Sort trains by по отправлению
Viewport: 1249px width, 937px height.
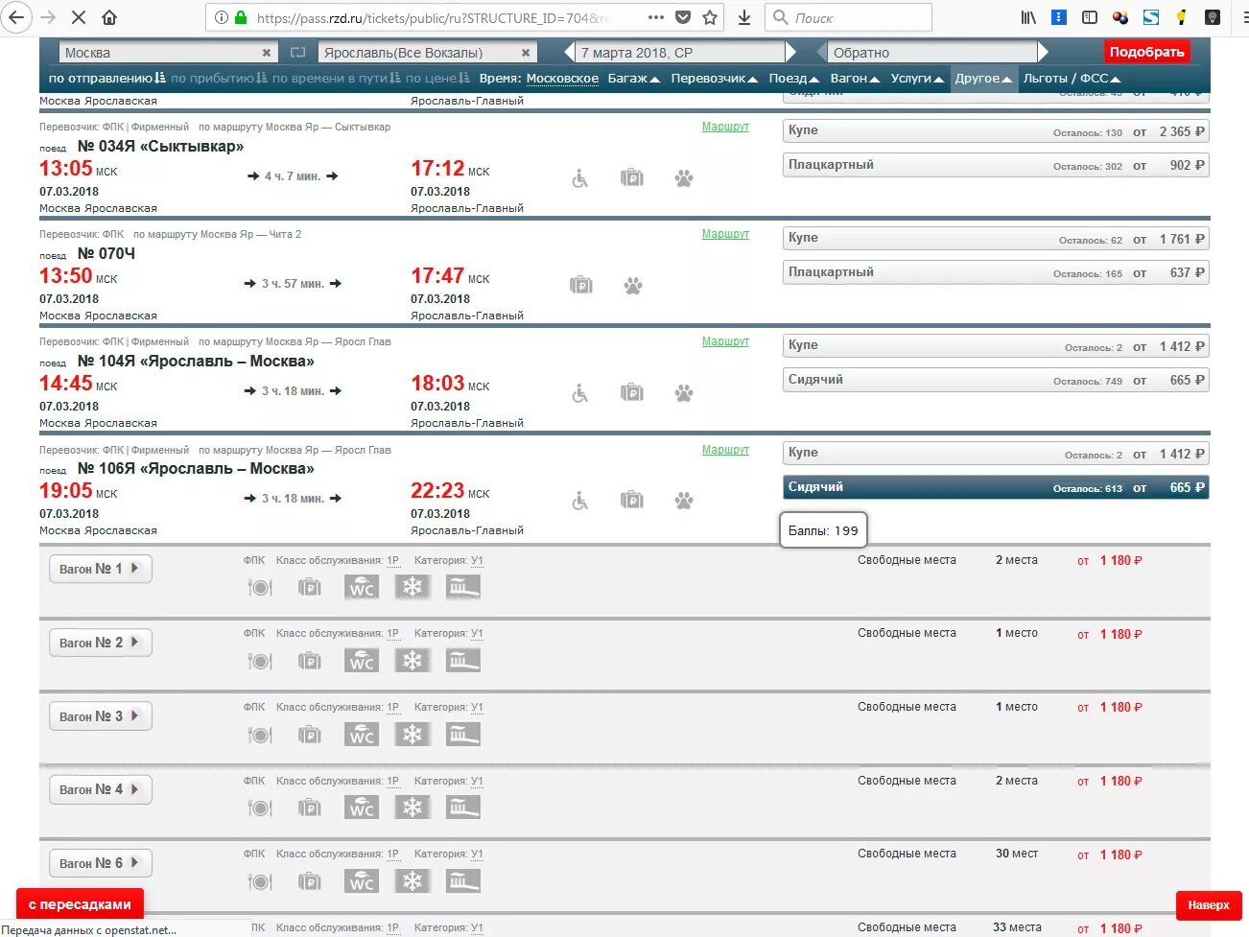[x=106, y=79]
